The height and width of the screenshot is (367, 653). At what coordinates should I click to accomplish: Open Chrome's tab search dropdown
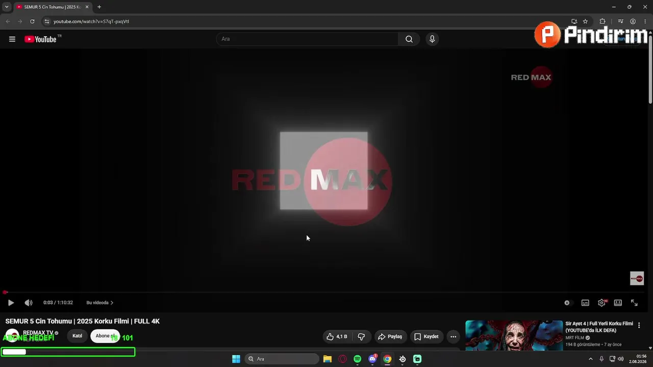coord(7,7)
